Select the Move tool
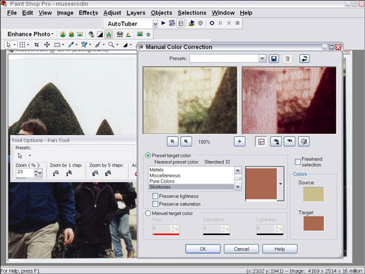 [x=47, y=45]
